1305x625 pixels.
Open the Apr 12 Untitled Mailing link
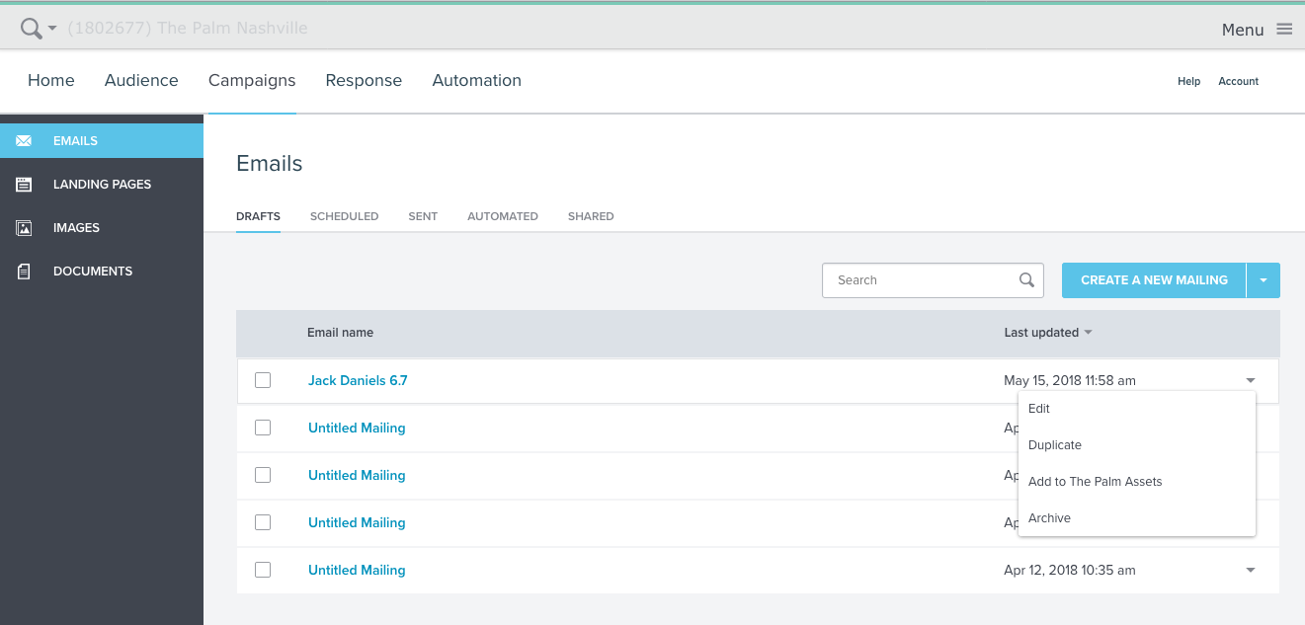tap(357, 570)
